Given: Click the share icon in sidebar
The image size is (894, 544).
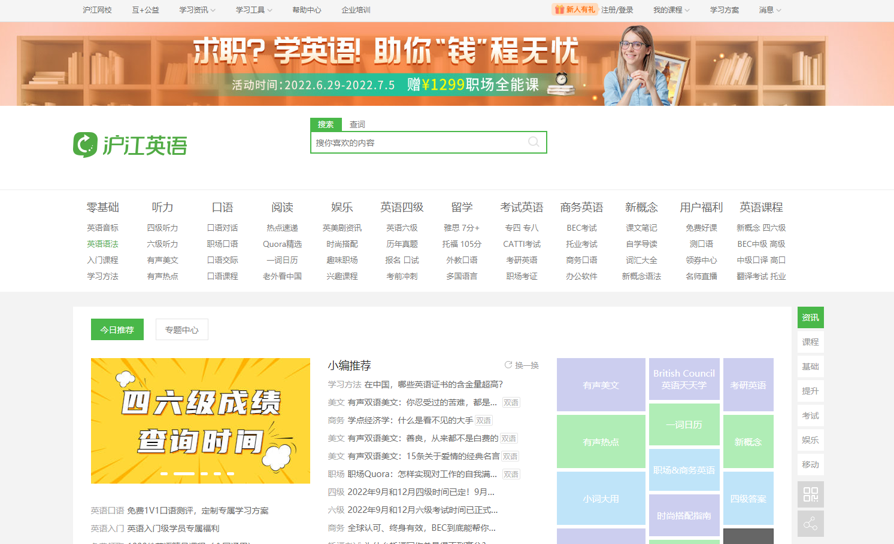Looking at the screenshot, I should (x=810, y=524).
